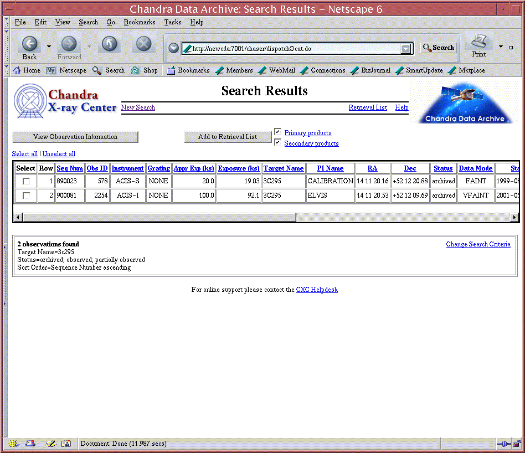Open the Bookmarks icon in personal toolbar

pos(171,70)
